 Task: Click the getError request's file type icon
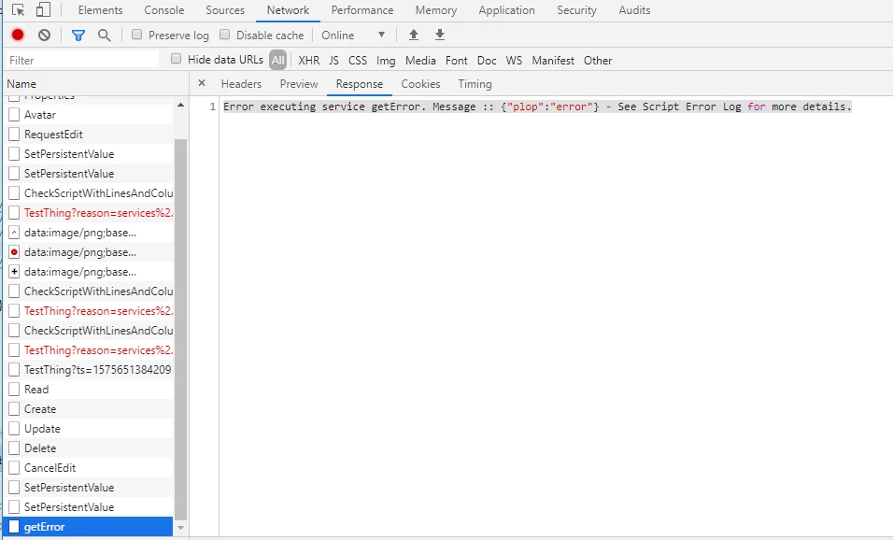tap(14, 526)
